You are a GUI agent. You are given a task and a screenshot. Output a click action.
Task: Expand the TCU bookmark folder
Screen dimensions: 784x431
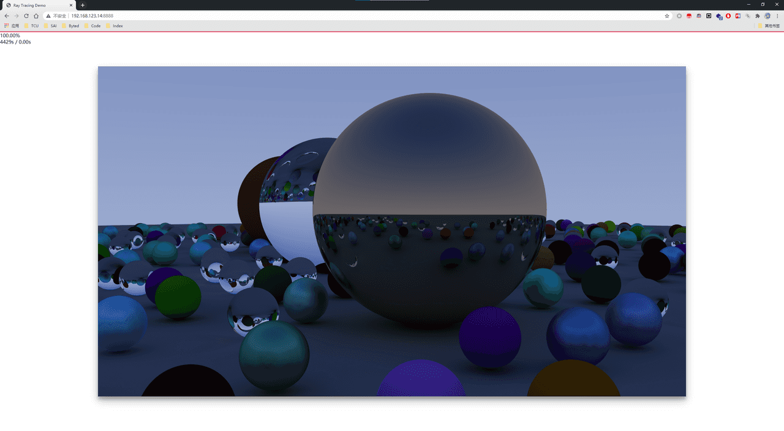coord(31,26)
